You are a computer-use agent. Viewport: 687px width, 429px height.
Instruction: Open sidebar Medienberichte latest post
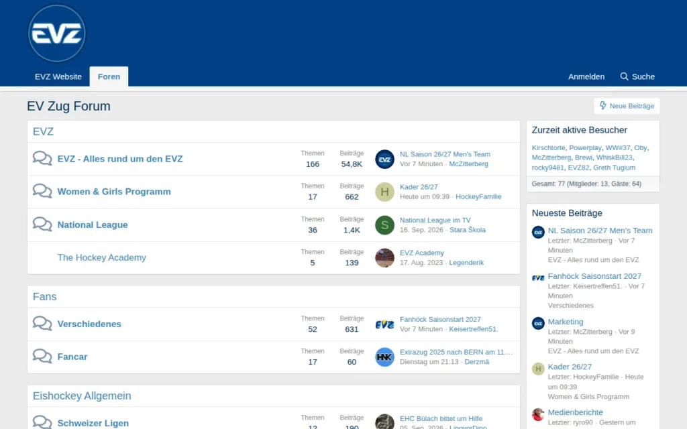(x=575, y=412)
